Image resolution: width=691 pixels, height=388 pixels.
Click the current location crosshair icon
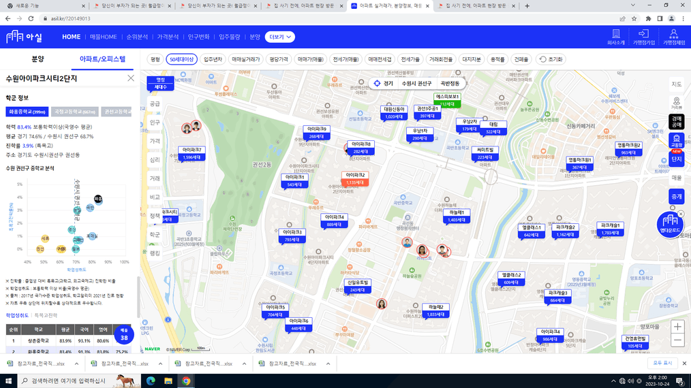(x=377, y=83)
